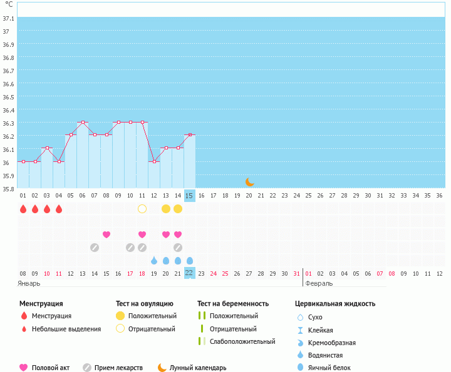Select the medication icon on cycle day 07

[95, 248]
